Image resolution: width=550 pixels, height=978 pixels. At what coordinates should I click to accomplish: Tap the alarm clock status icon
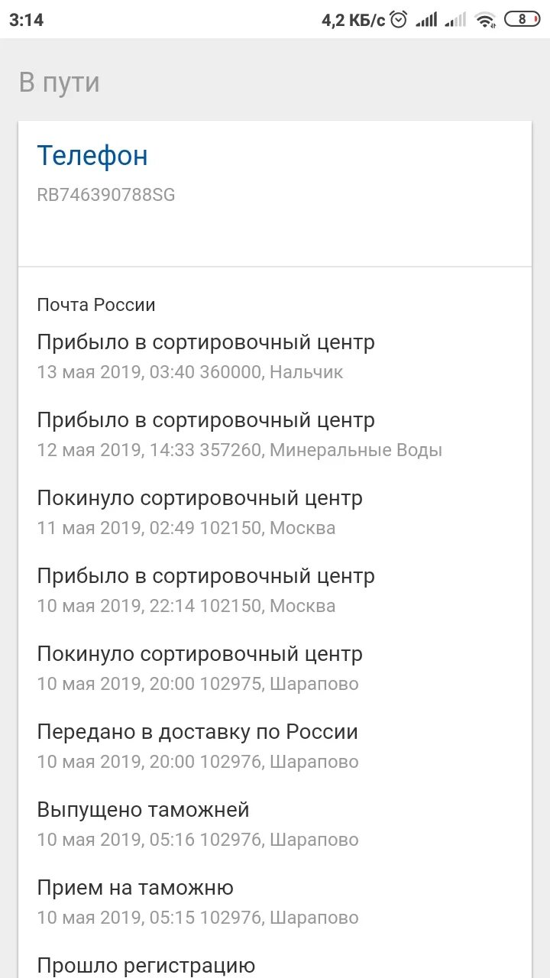coord(399,20)
